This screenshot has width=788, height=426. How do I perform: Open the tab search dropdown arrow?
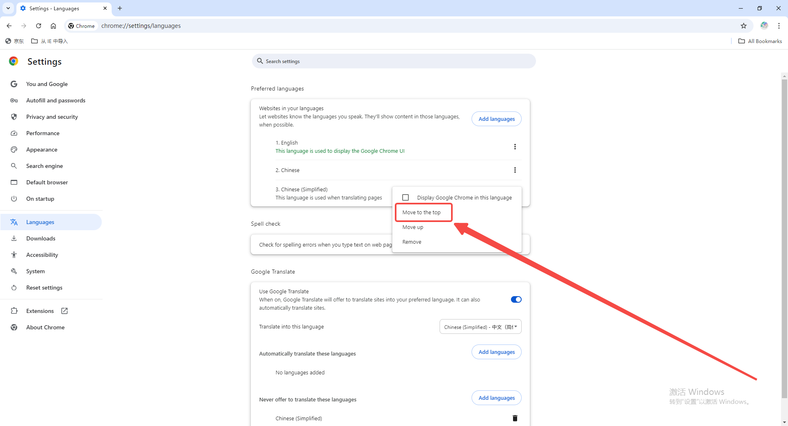pyautogui.click(x=8, y=8)
